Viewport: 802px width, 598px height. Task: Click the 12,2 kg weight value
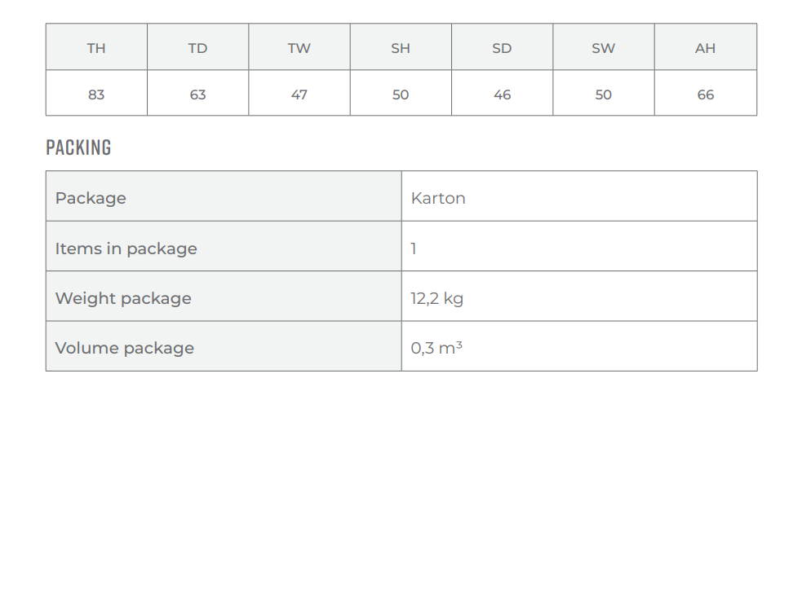pyautogui.click(x=436, y=298)
